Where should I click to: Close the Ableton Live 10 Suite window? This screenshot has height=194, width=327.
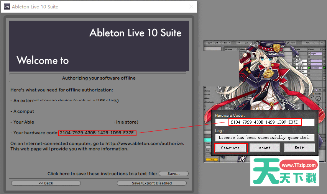click(191, 7)
